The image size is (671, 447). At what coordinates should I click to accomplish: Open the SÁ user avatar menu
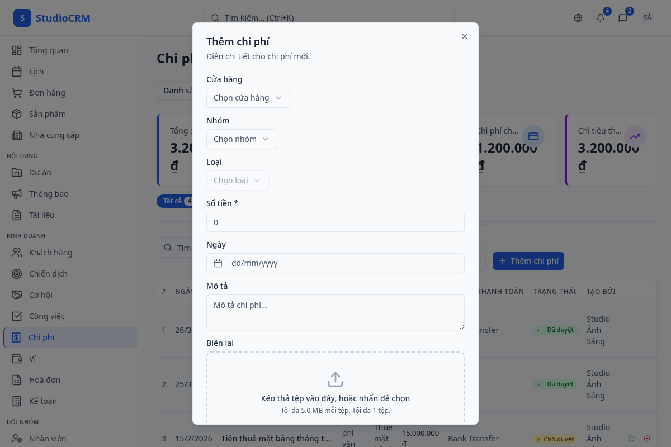tap(648, 18)
